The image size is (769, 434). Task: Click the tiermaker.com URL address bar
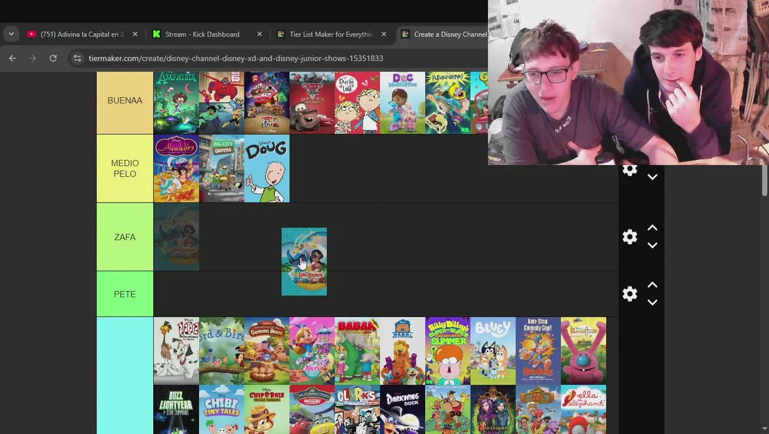pyautogui.click(x=236, y=58)
